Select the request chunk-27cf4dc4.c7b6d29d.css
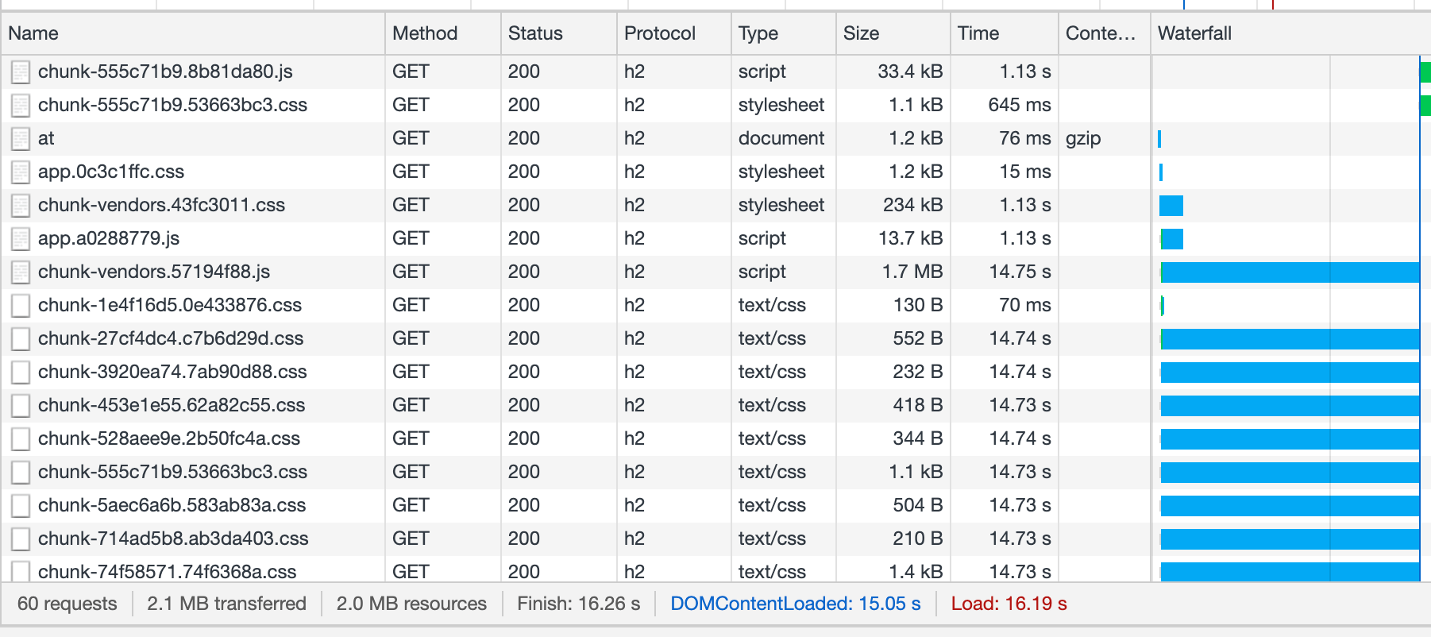This screenshot has height=637, width=1431. [x=171, y=338]
